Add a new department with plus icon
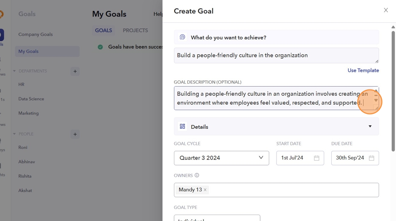Image resolution: width=396 pixels, height=221 pixels. point(75,71)
